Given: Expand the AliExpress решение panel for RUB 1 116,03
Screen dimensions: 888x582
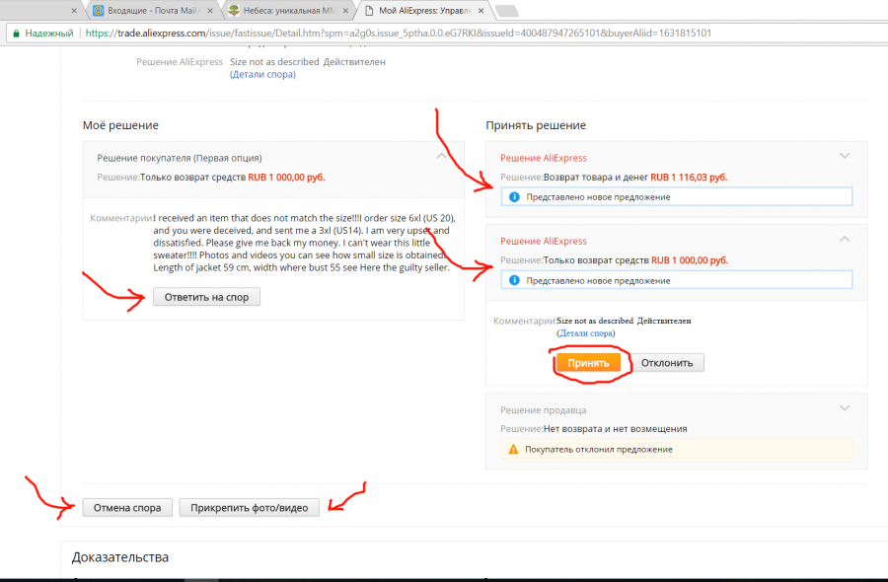Looking at the screenshot, I should pos(845,156).
